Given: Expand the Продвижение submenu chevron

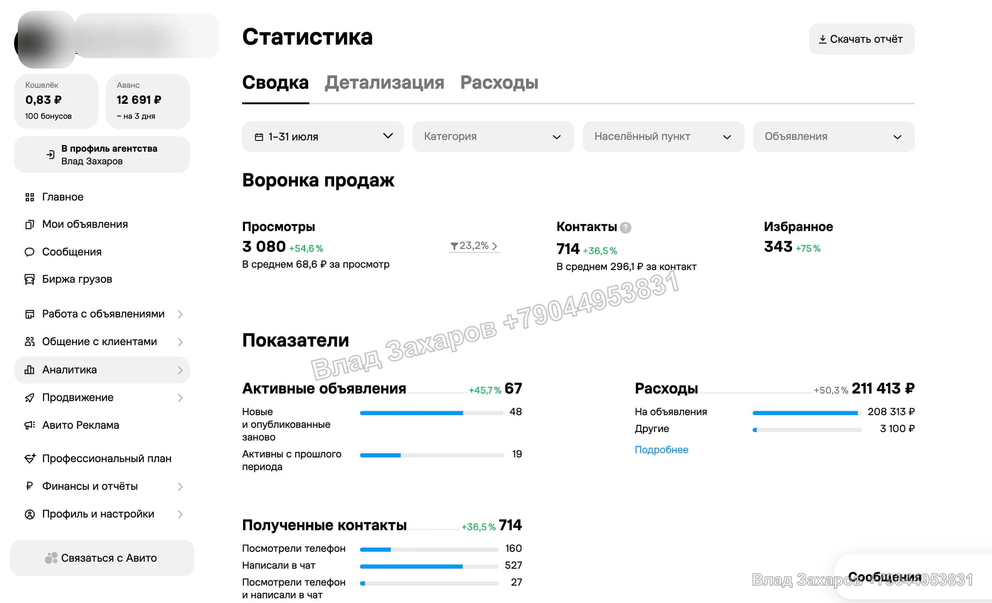Looking at the screenshot, I should (180, 398).
